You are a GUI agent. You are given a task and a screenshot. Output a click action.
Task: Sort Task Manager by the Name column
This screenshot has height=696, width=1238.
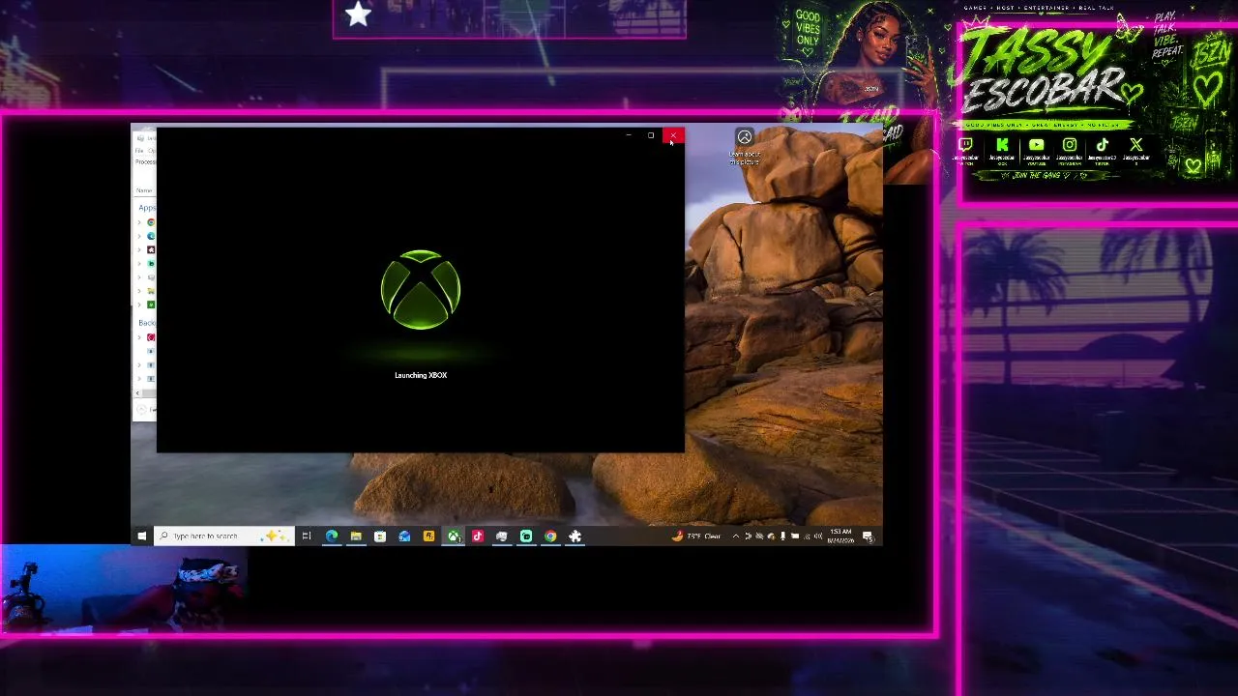pyautogui.click(x=144, y=190)
